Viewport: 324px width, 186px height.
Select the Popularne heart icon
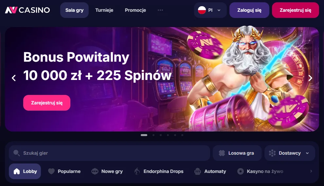pyautogui.click(x=51, y=171)
